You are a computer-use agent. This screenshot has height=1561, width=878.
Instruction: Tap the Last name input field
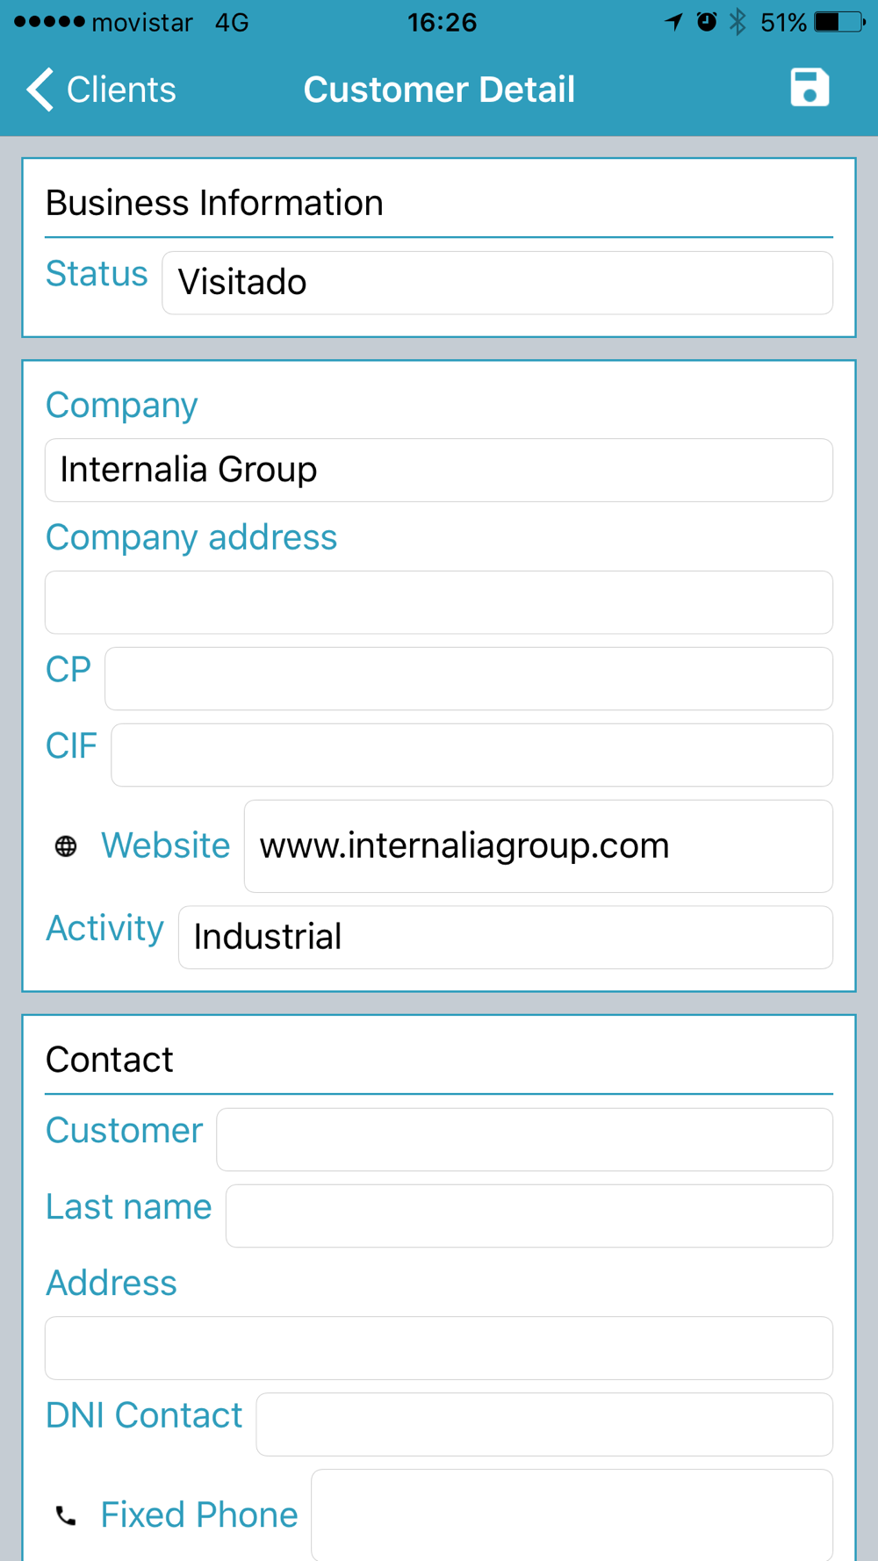click(529, 1216)
